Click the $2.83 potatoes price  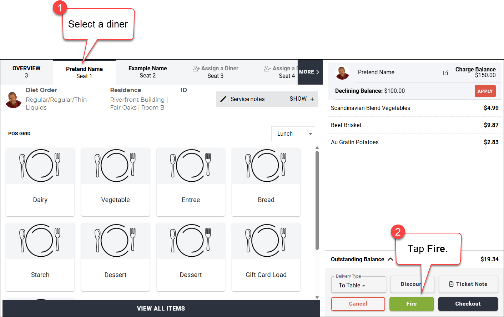pos(491,142)
